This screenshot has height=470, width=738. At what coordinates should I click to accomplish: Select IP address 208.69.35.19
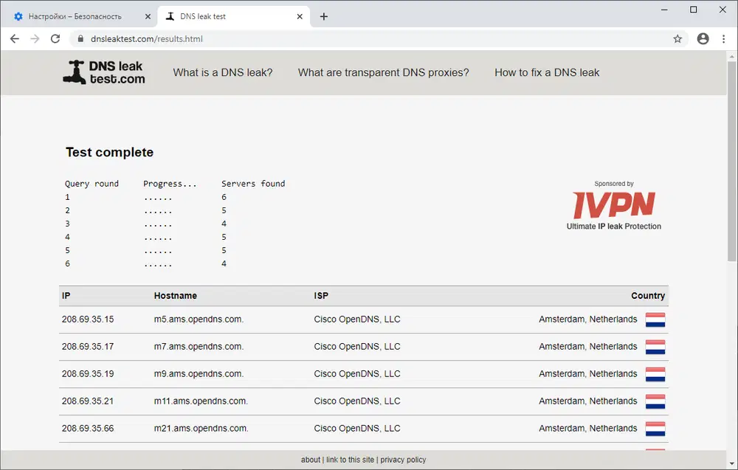pos(88,373)
